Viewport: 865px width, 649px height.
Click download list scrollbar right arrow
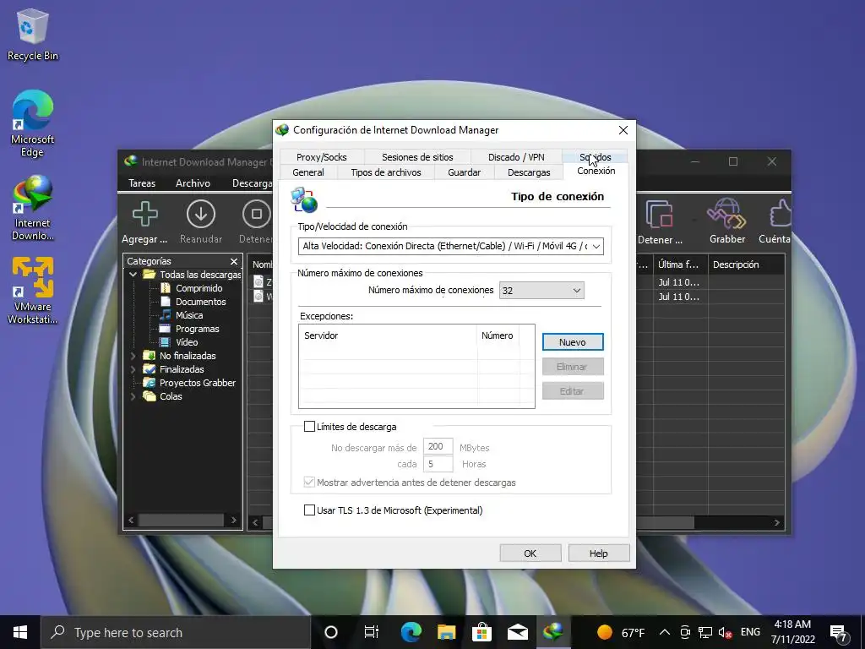pyautogui.click(x=777, y=522)
